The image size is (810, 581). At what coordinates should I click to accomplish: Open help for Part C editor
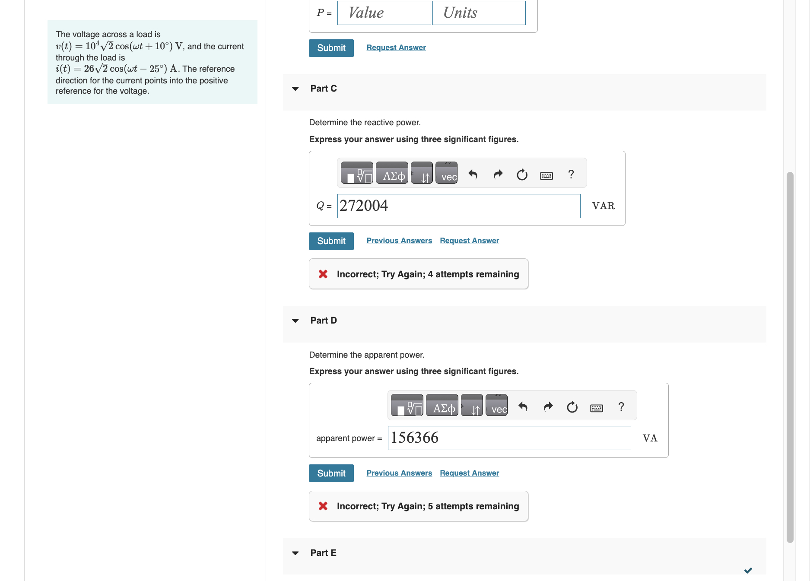point(571,174)
